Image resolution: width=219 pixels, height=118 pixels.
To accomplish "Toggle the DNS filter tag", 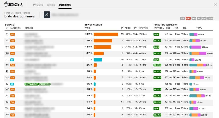I will [x=188, y=18].
